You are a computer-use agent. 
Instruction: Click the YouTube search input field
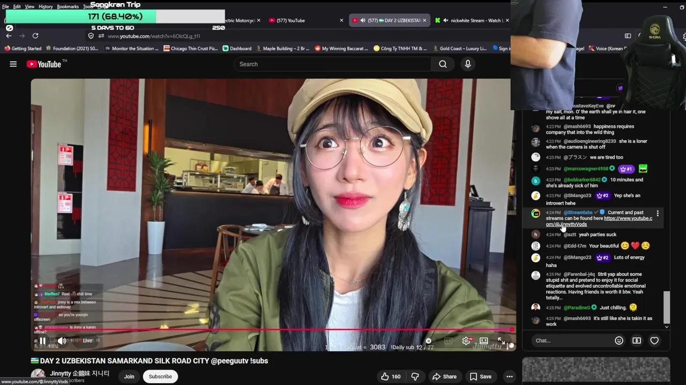(x=332, y=64)
